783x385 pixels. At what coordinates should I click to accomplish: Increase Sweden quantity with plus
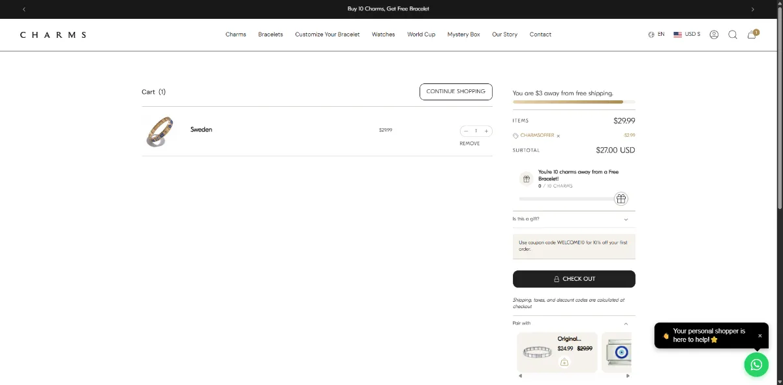click(486, 131)
